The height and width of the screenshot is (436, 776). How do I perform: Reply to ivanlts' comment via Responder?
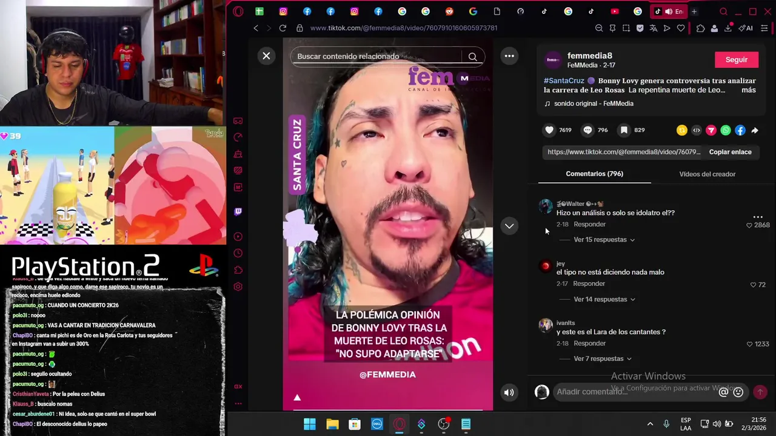pyautogui.click(x=589, y=343)
